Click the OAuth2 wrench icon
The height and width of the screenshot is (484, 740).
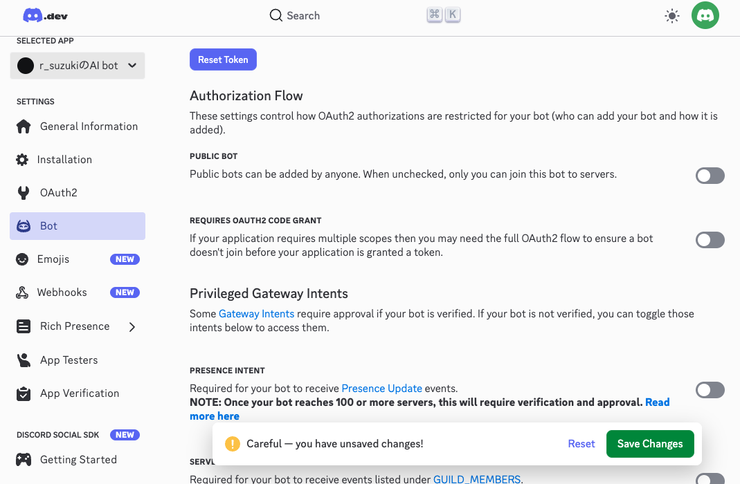tap(24, 193)
